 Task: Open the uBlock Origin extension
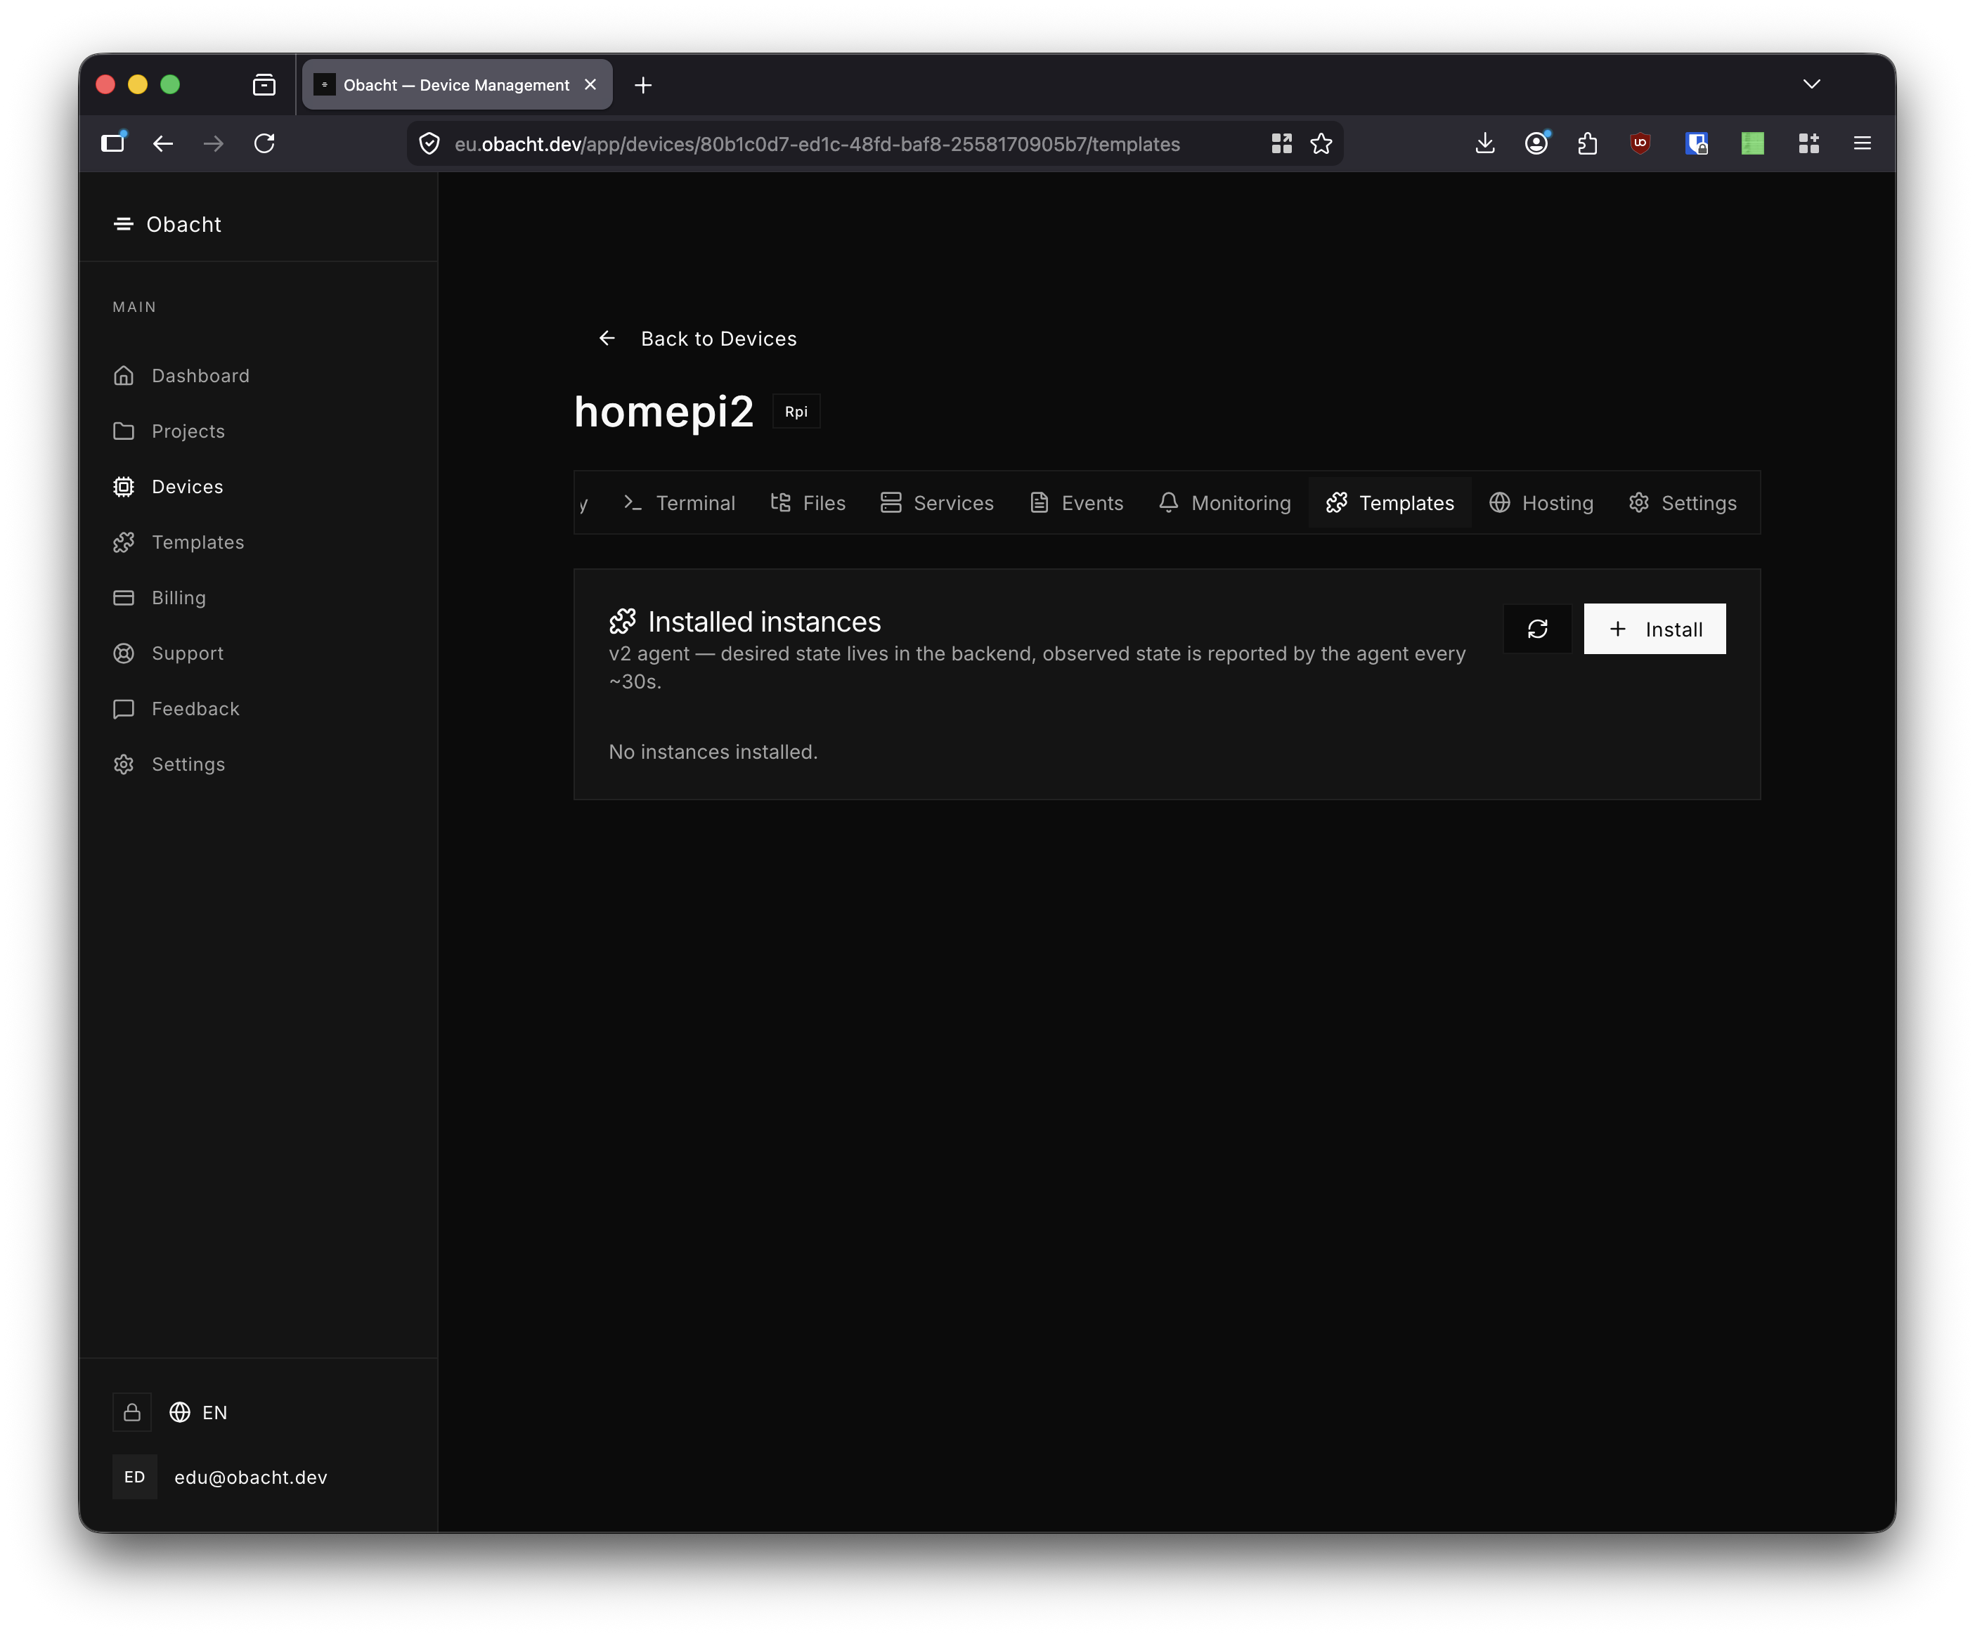point(1640,143)
